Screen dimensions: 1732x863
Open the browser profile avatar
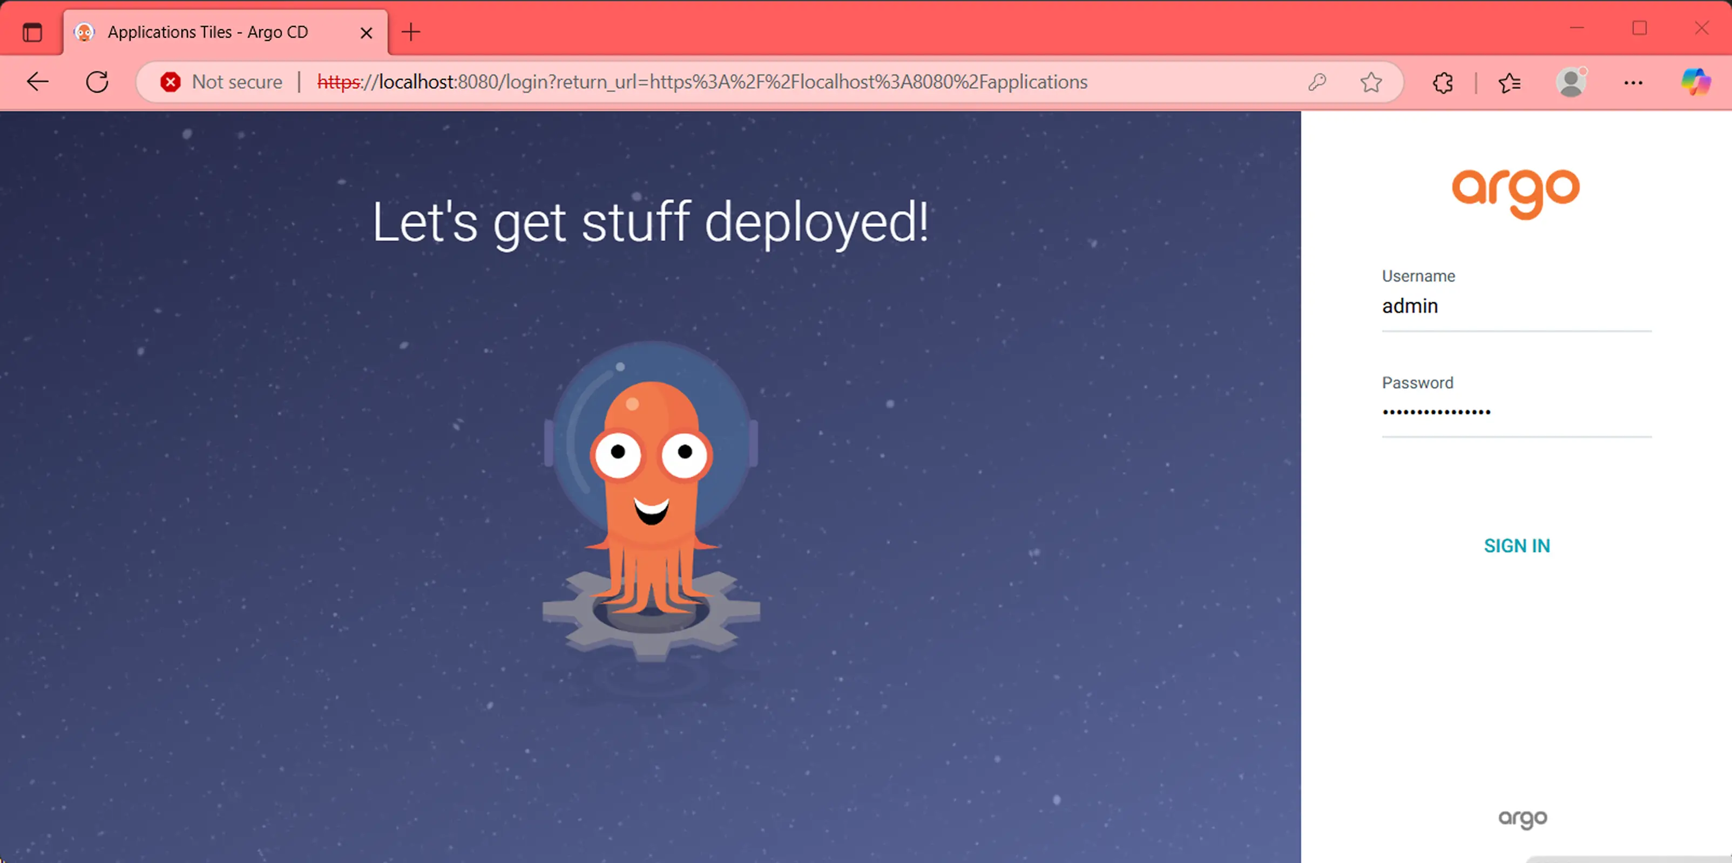coord(1571,82)
